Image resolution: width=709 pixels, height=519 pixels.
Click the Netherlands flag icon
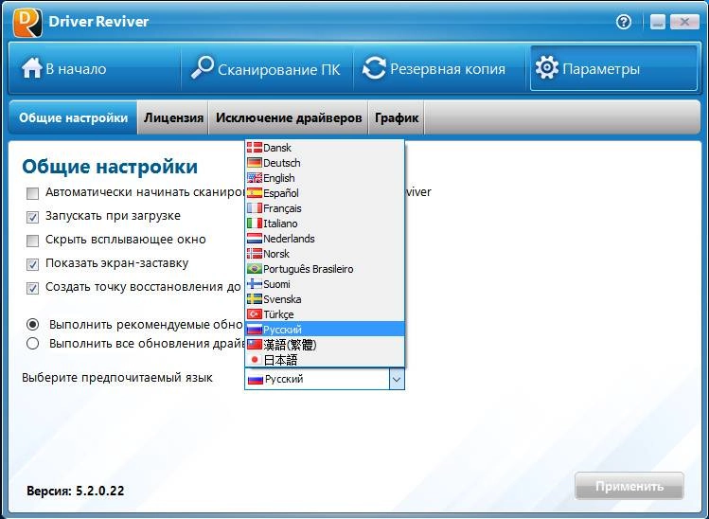pos(255,238)
